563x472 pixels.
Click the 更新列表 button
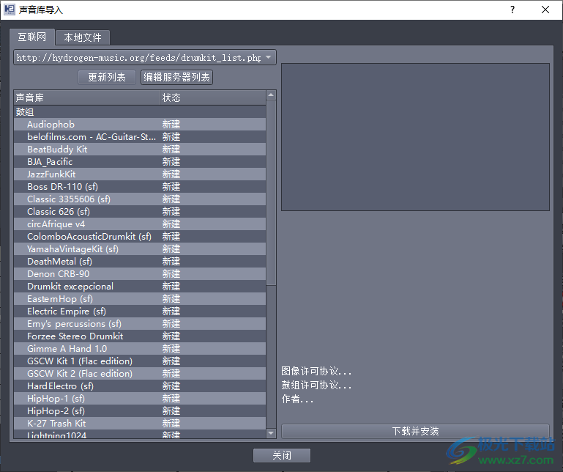tap(107, 77)
